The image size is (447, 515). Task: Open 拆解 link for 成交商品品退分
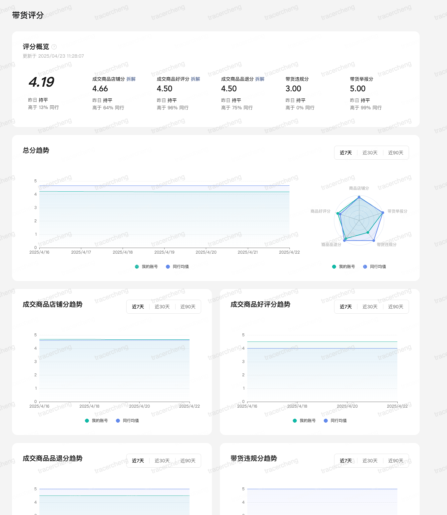point(260,79)
